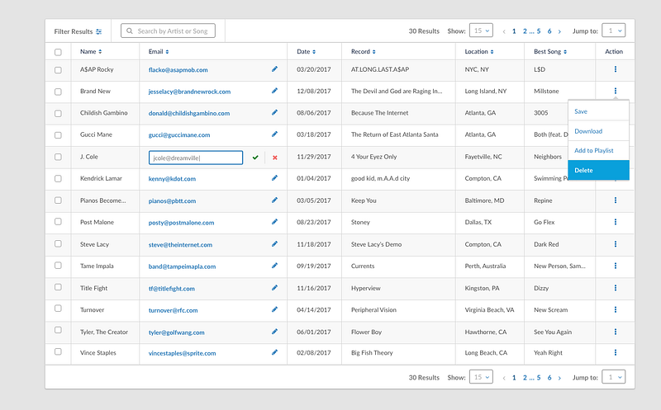The image size is (661, 410).
Task: Cancel J. Cole email edit with red X
Action: [x=275, y=158]
